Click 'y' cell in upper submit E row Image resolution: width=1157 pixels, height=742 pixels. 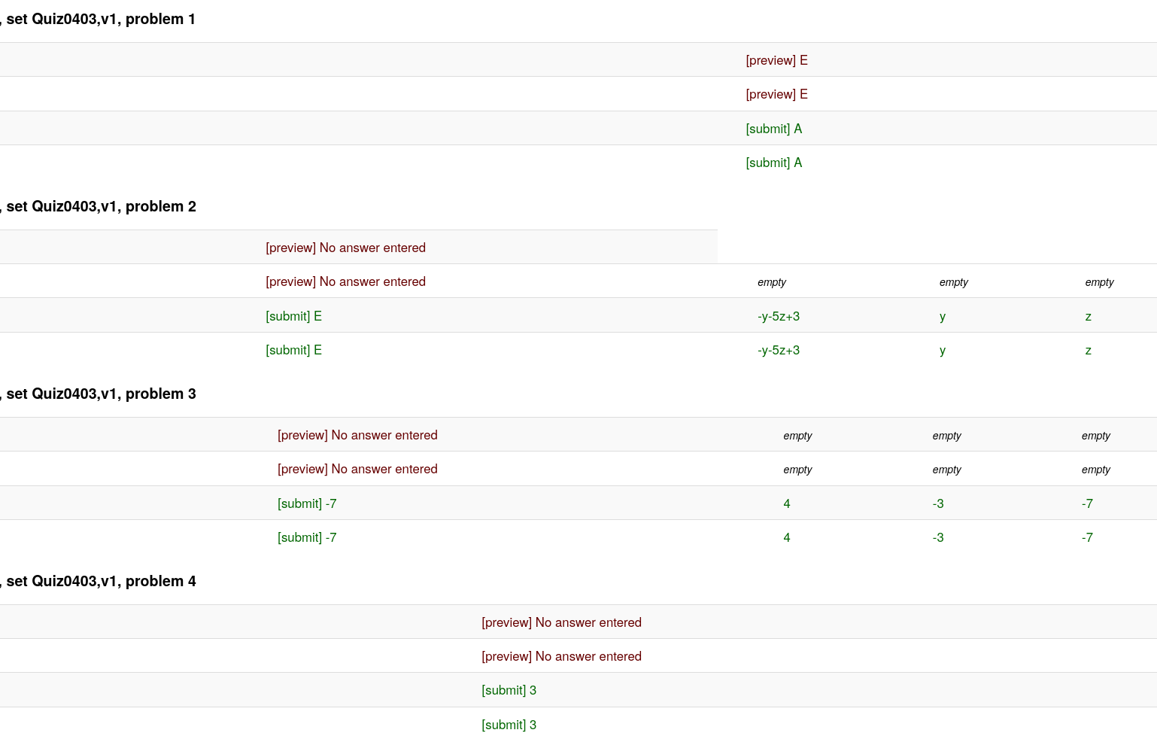[943, 316]
